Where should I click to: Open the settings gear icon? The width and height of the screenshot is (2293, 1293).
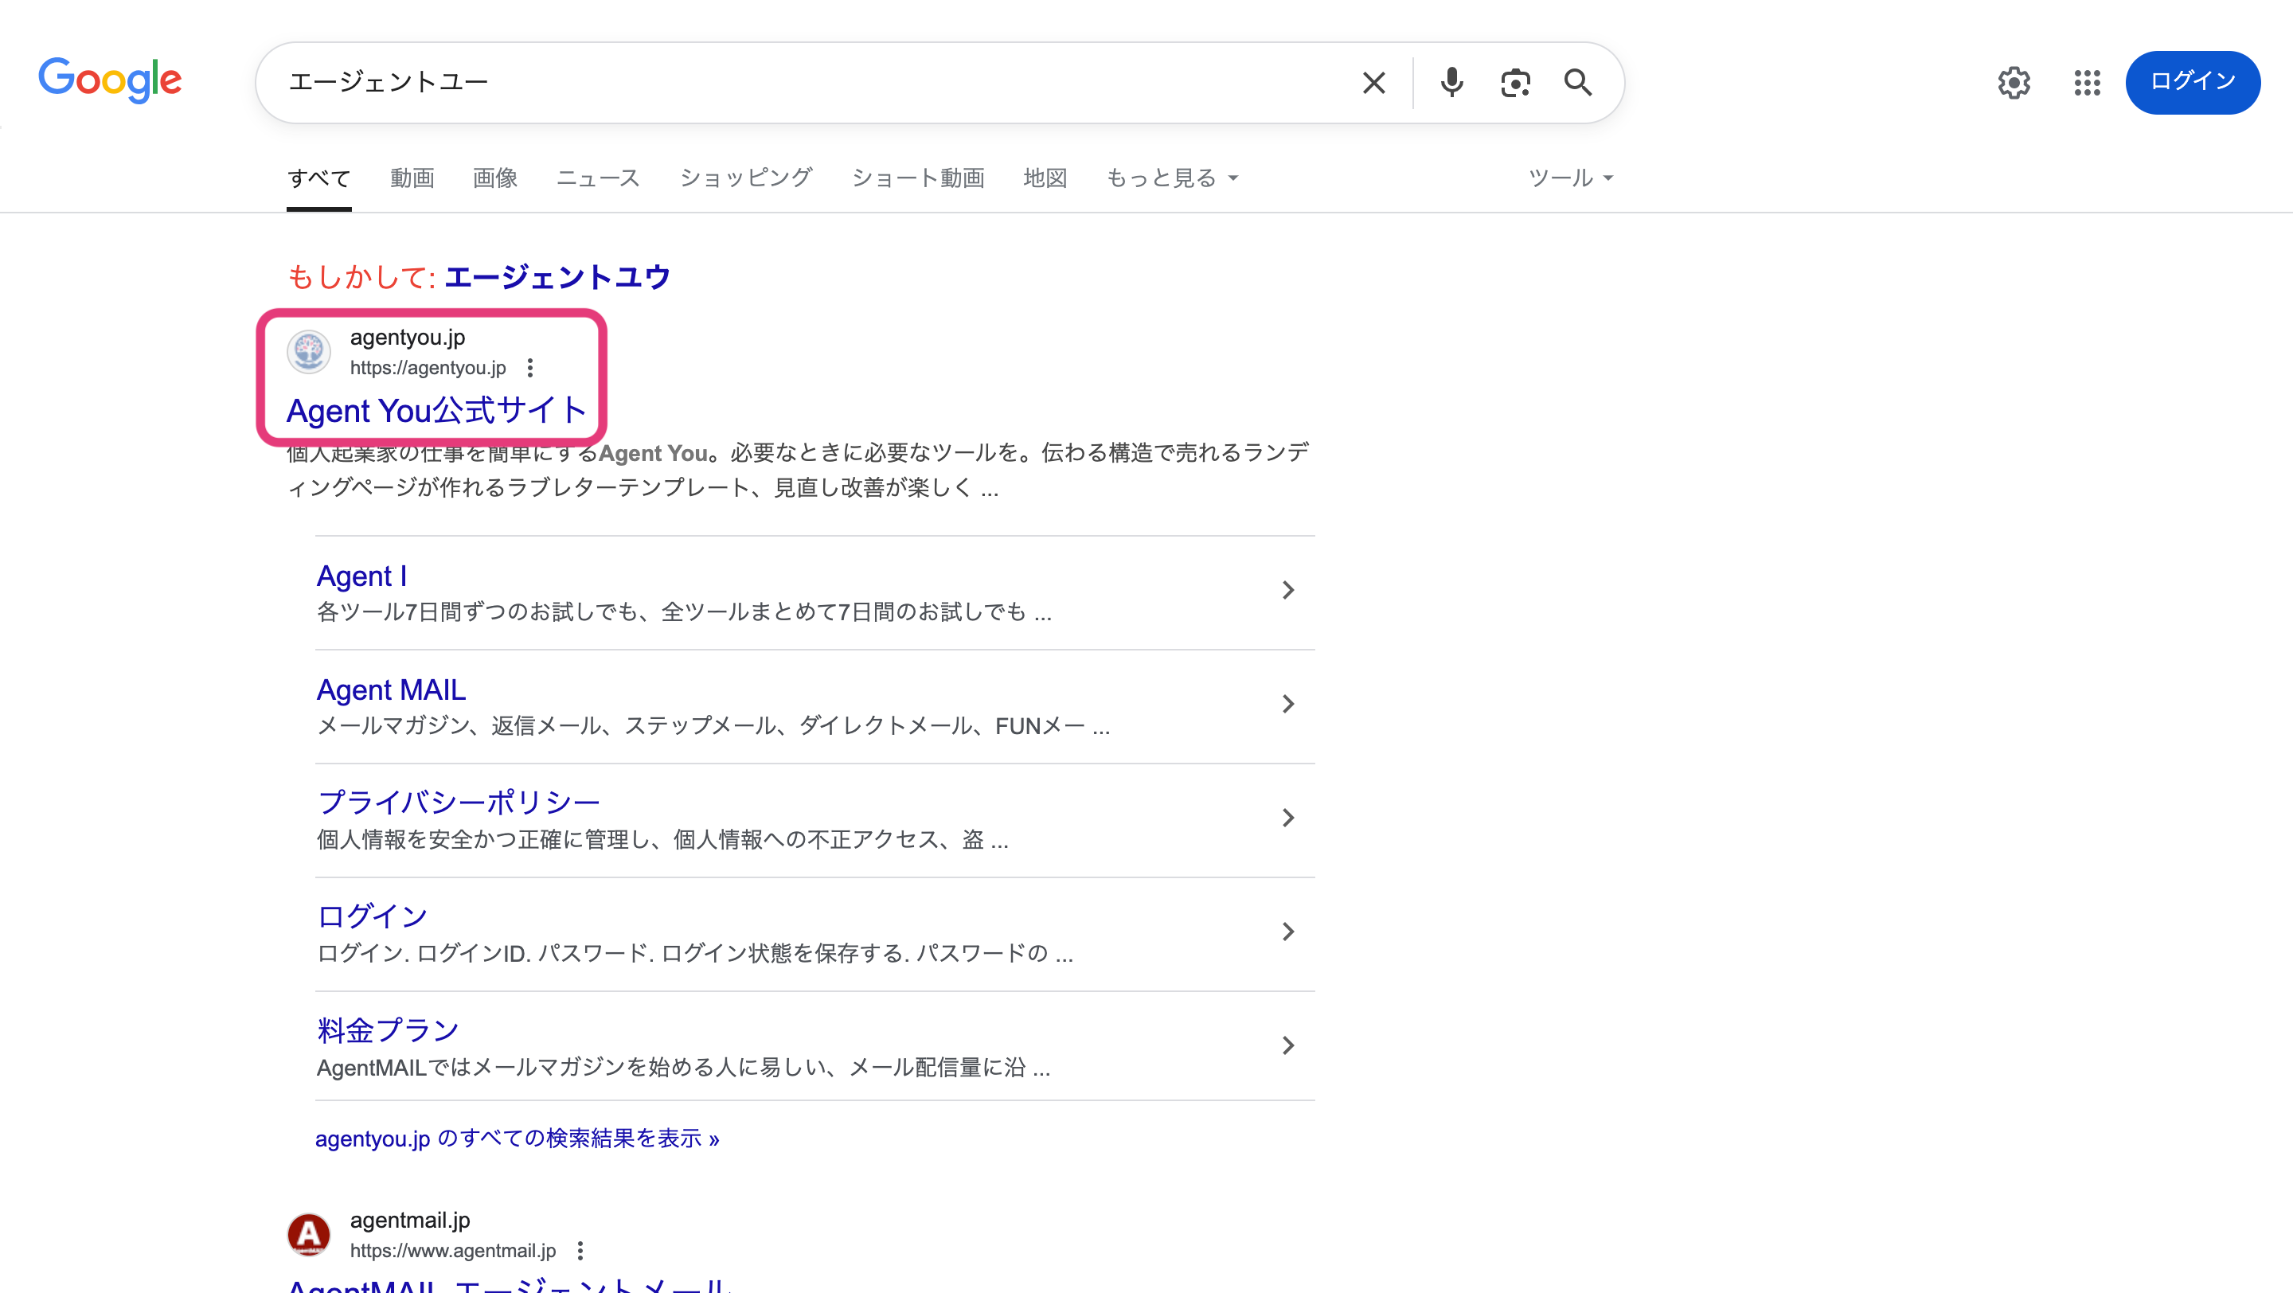(2014, 83)
